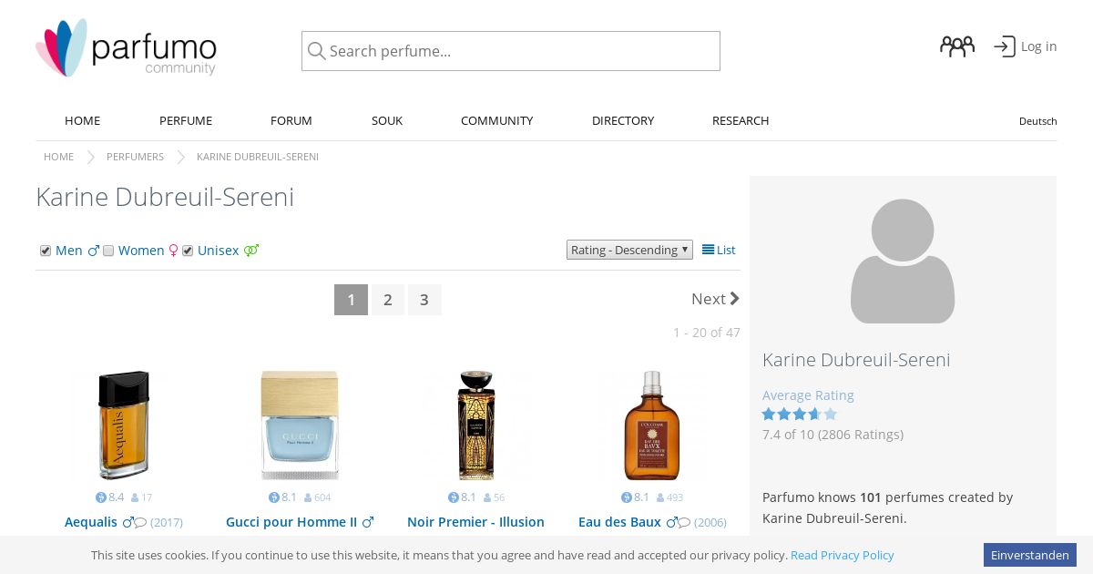1093x574 pixels.
Task: Open the COMMUNITY menu
Action: tap(496, 120)
